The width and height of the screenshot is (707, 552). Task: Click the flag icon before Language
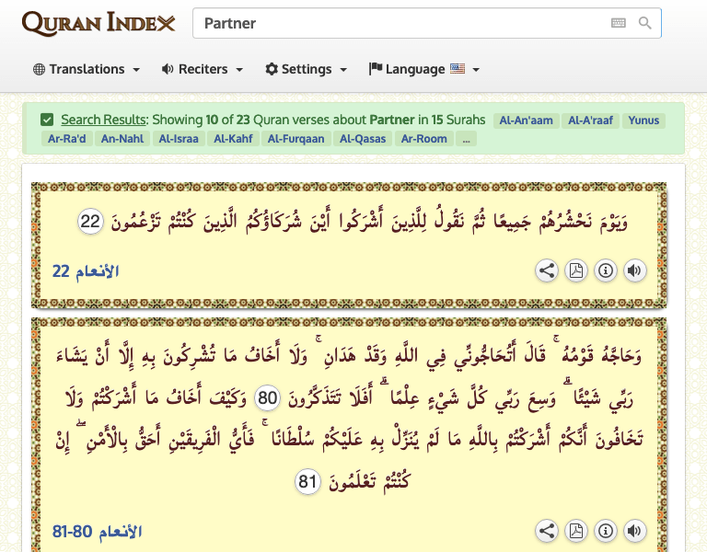pos(376,68)
